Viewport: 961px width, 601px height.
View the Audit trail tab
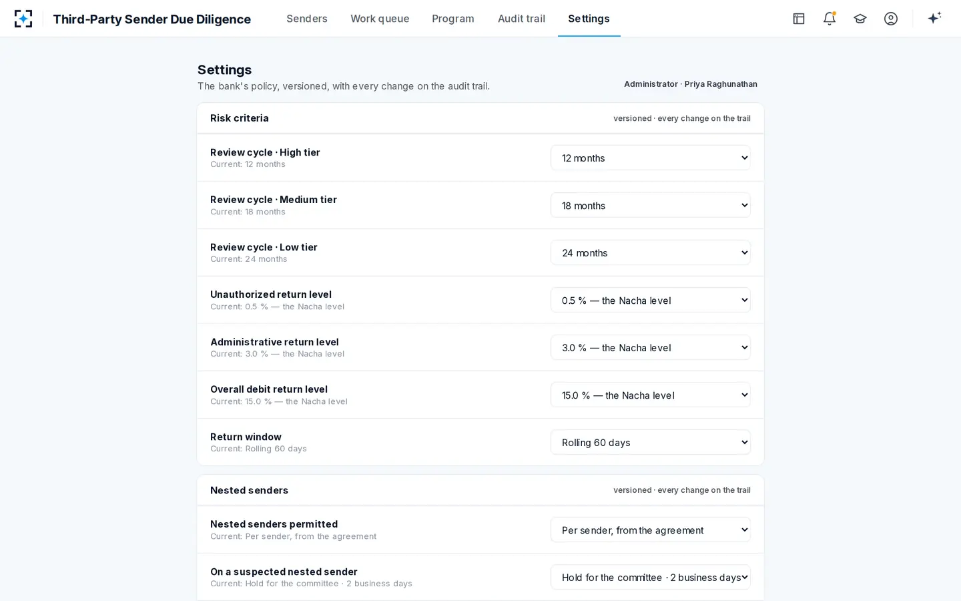(521, 19)
